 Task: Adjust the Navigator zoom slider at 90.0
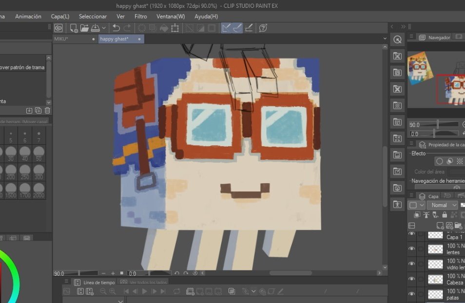tap(433, 125)
